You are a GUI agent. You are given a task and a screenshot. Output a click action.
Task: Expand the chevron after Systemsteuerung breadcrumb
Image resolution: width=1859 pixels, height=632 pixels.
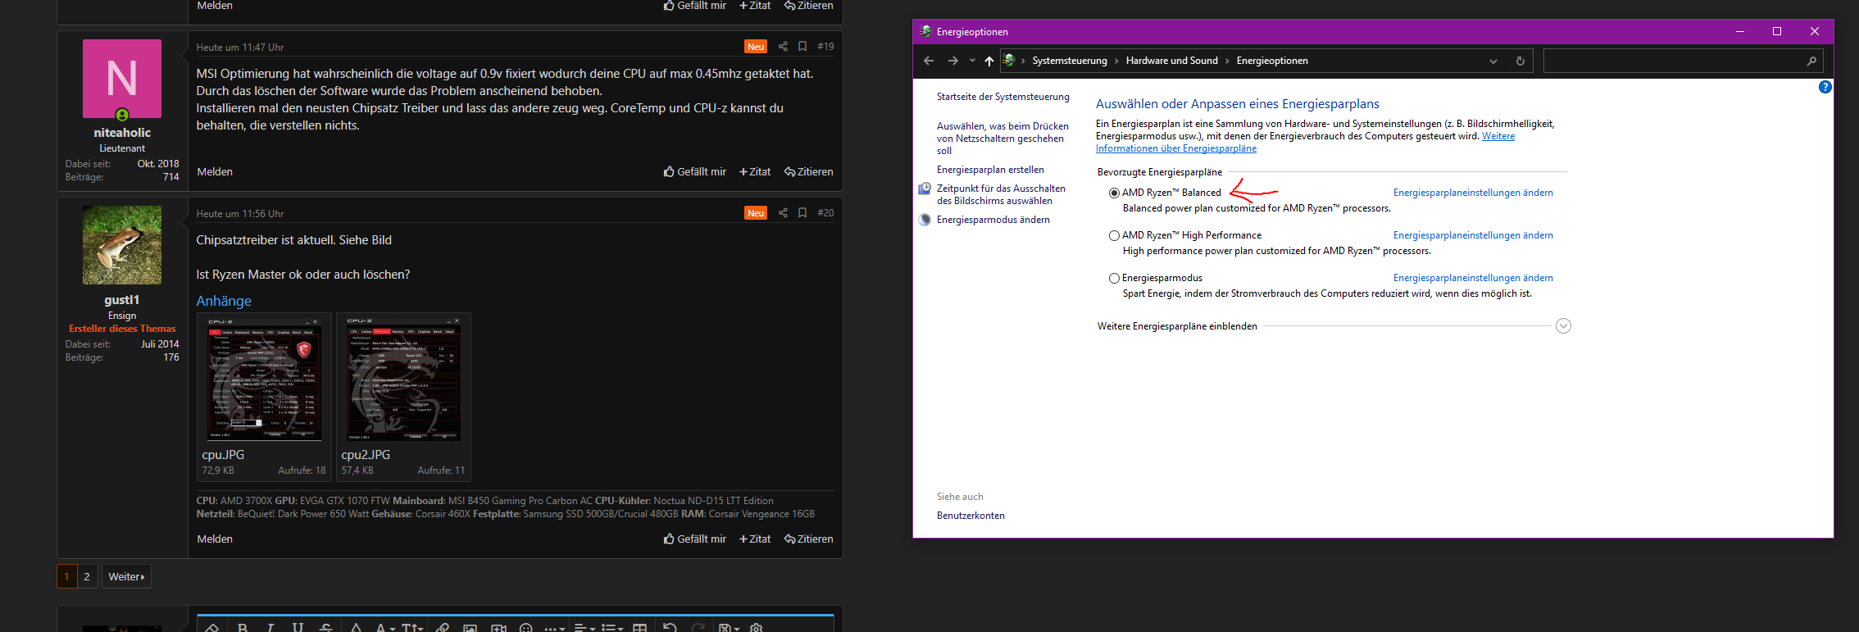[x=1116, y=61]
